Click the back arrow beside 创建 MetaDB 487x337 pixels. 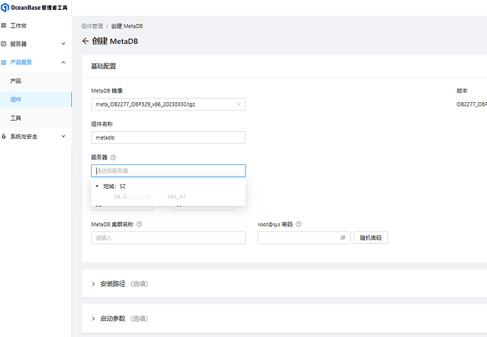[x=85, y=41]
